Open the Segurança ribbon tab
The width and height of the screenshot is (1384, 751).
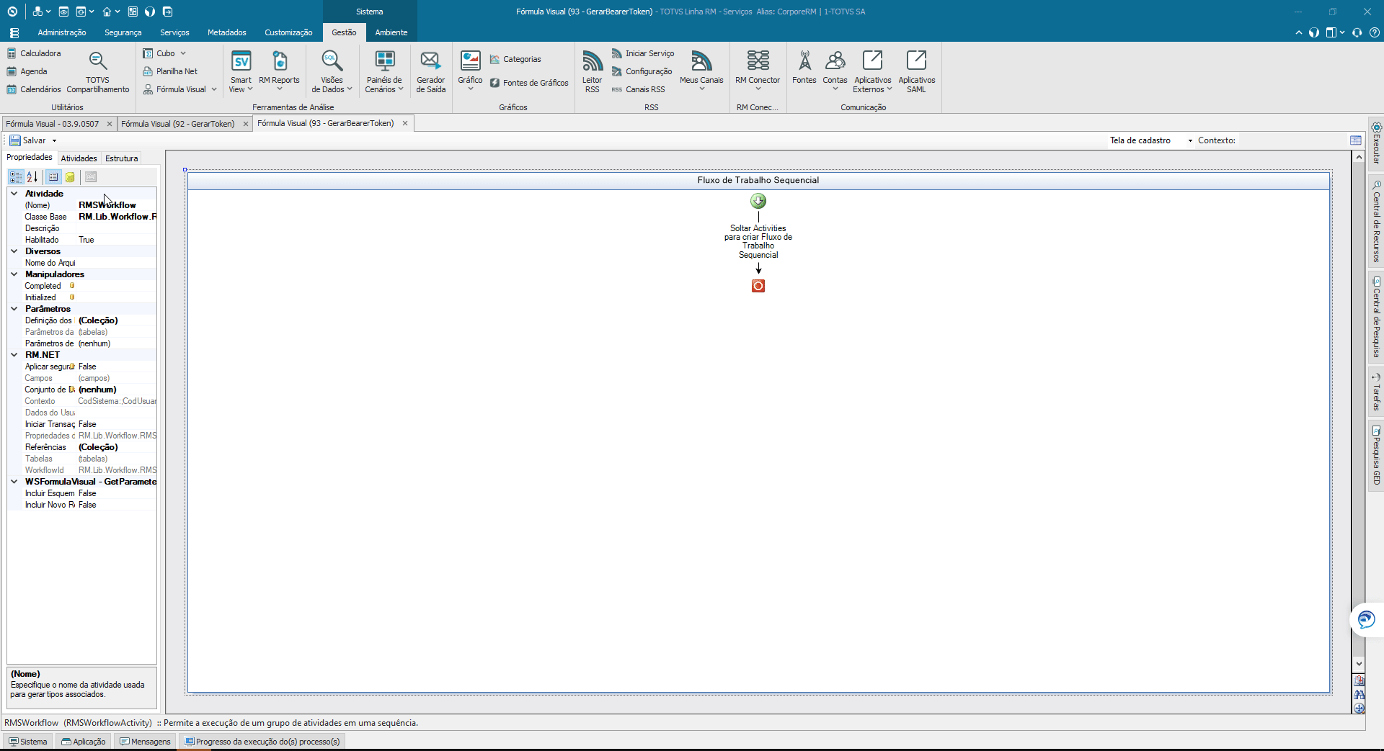123,32
